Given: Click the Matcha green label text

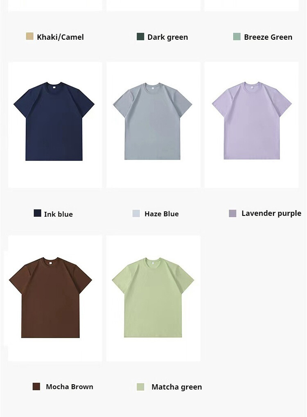Looking at the screenshot, I should click(177, 387).
